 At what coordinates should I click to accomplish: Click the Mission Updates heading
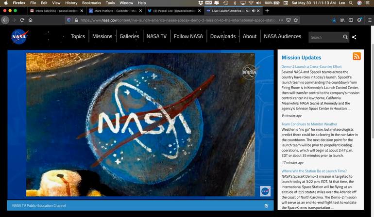click(301, 58)
